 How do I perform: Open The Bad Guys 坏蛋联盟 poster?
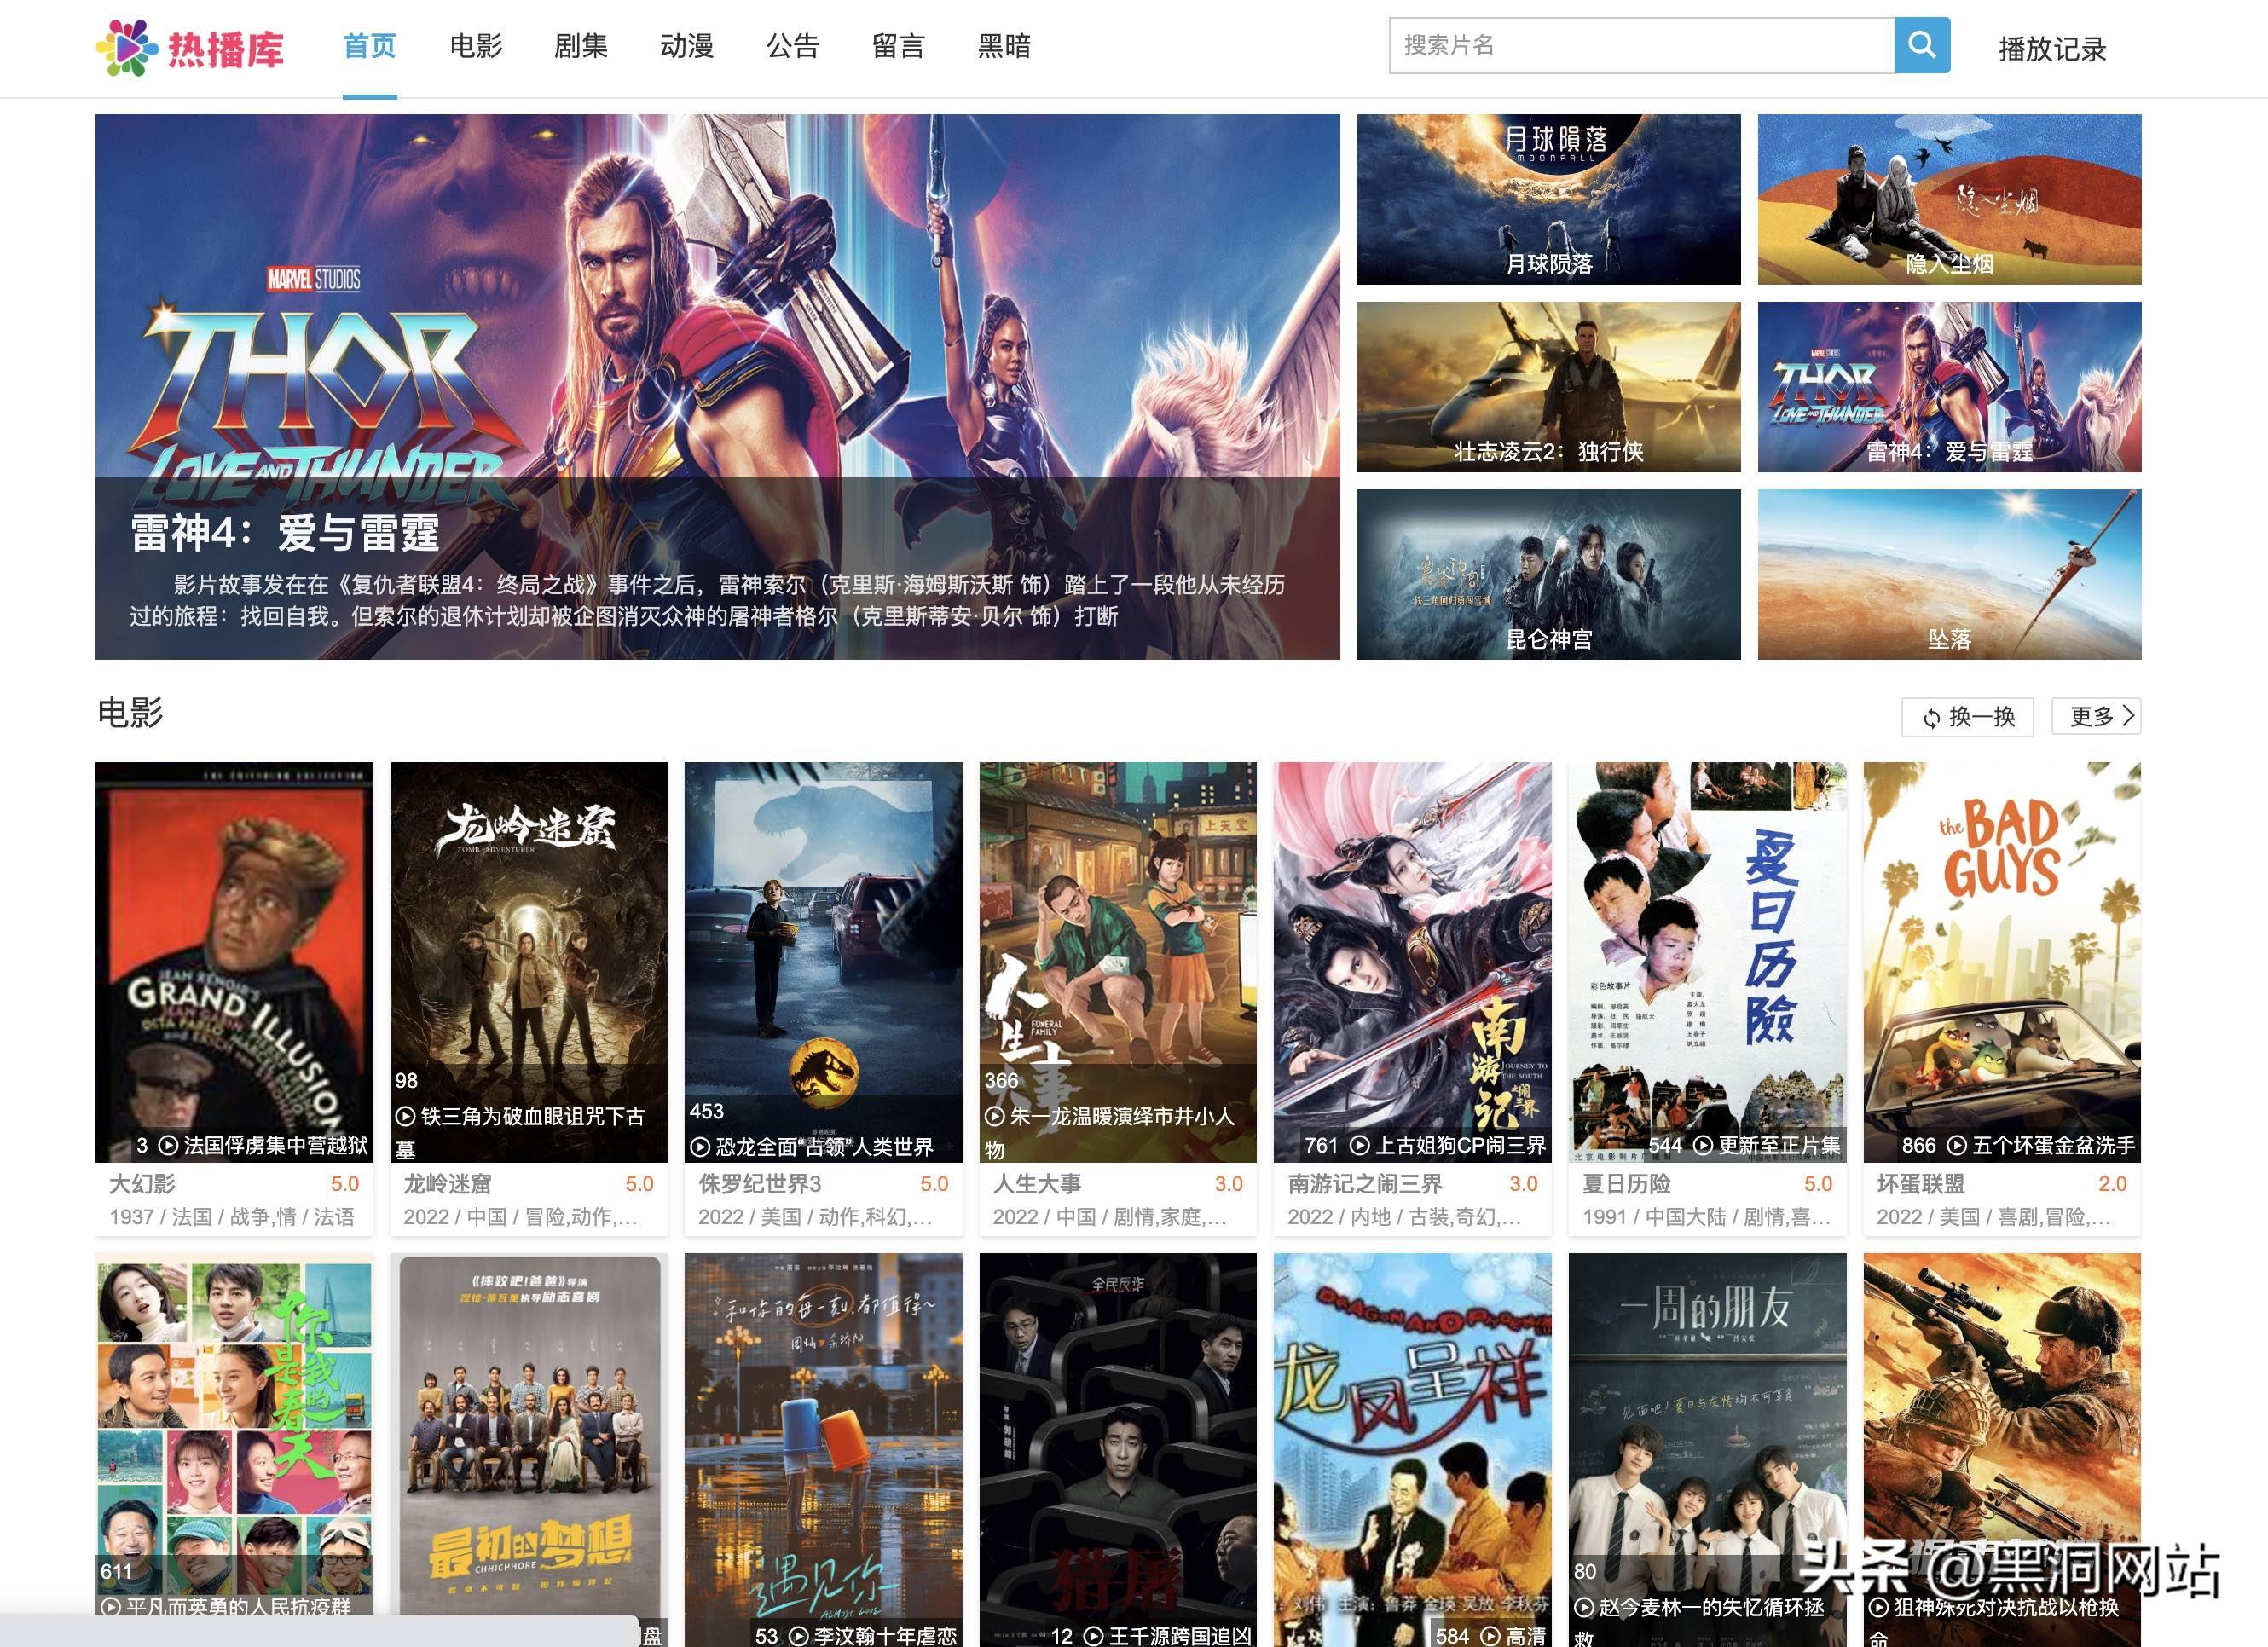[x=2002, y=962]
